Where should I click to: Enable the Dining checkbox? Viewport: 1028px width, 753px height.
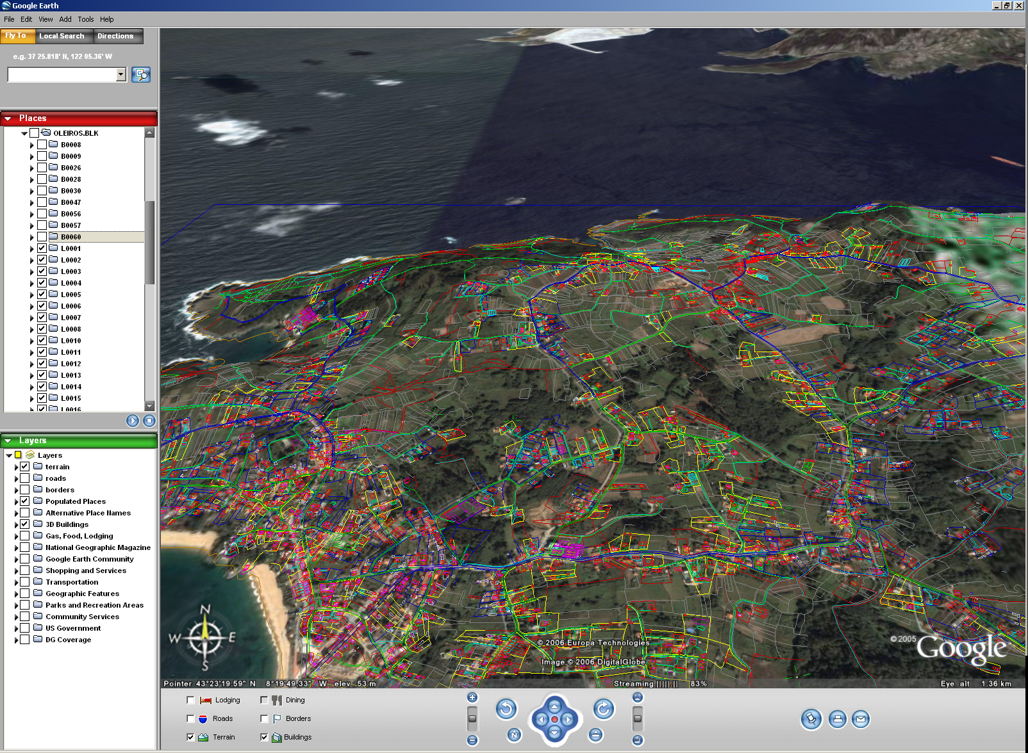(x=264, y=700)
